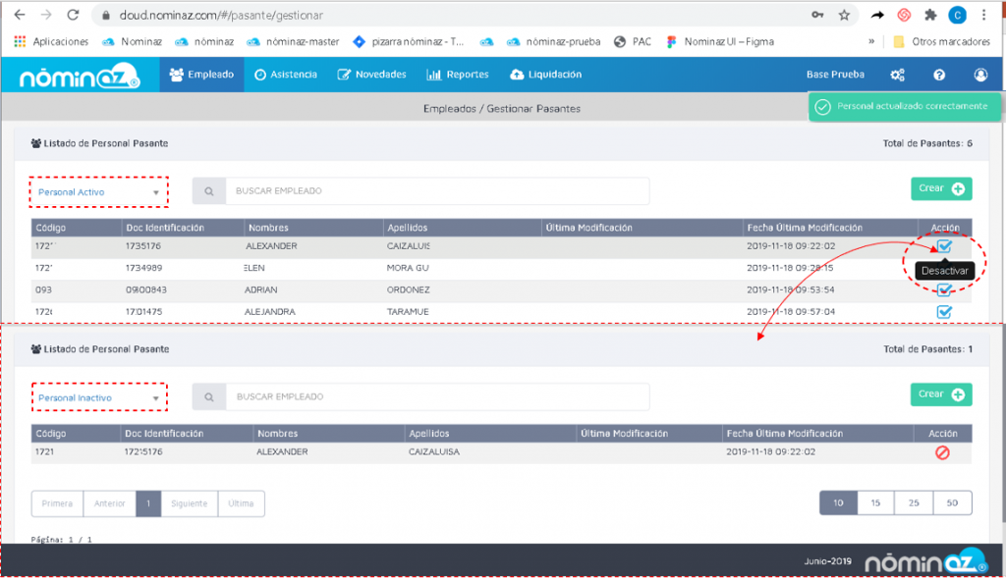Click the search magnifier icon in top list
Image resolution: width=1006 pixels, height=578 pixels.
(209, 191)
